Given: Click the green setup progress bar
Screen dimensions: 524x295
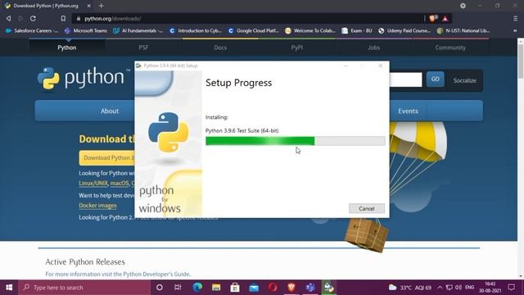Looking at the screenshot, I should click(x=295, y=141).
